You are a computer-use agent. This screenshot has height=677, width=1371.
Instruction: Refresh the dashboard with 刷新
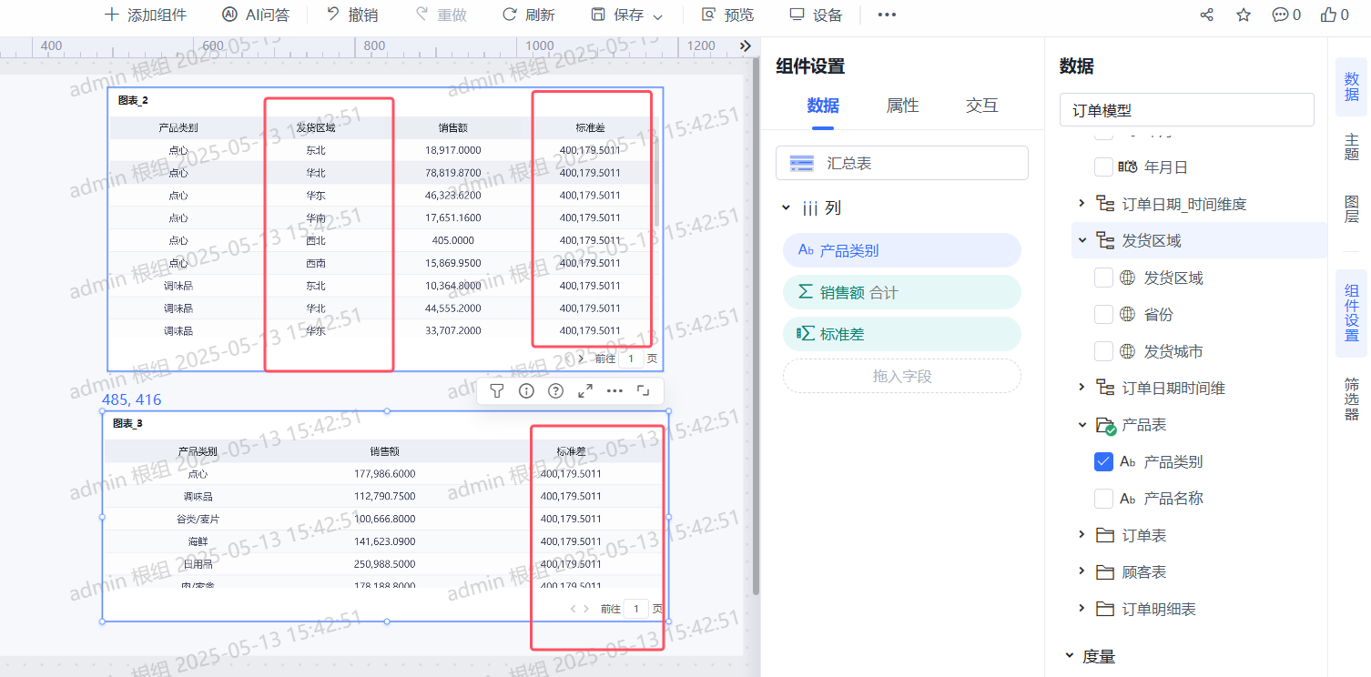coord(528,15)
